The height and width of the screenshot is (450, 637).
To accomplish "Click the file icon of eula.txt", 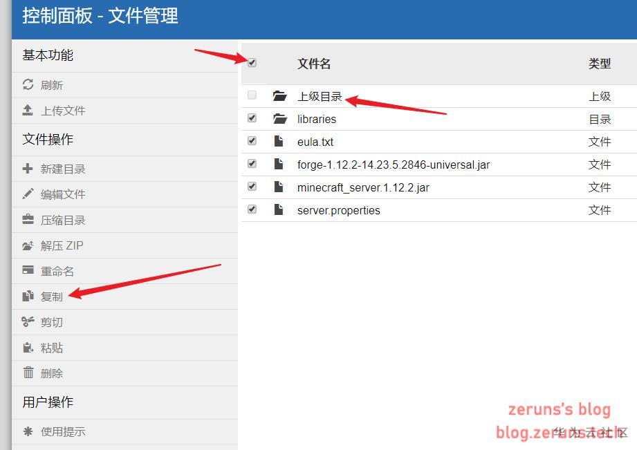I will point(279,141).
